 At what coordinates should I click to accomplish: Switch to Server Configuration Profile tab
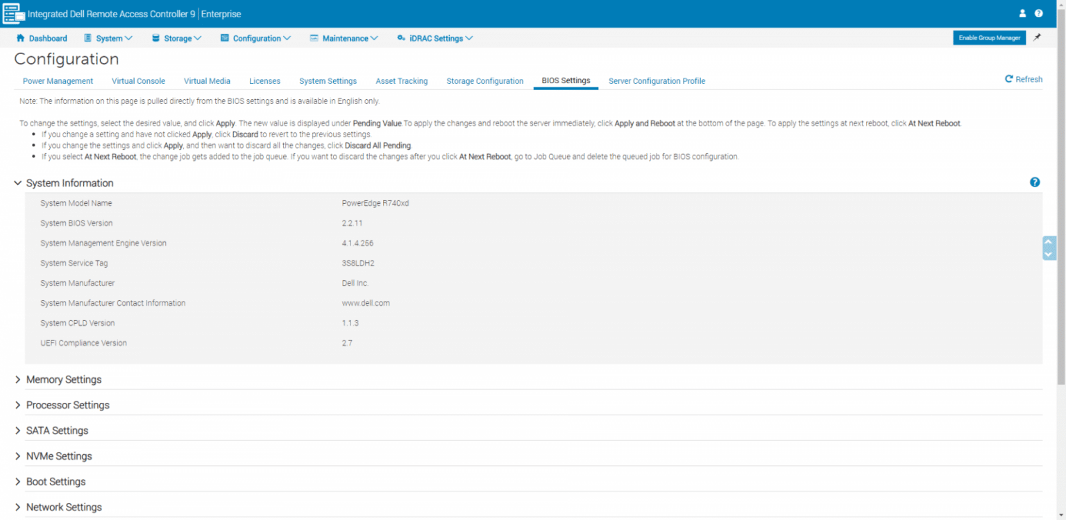point(657,81)
